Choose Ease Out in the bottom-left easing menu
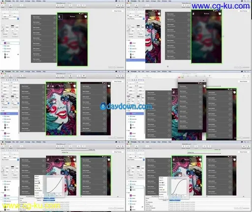Image resolution: width=252 pixels, height=212 pixels. pos(37,181)
